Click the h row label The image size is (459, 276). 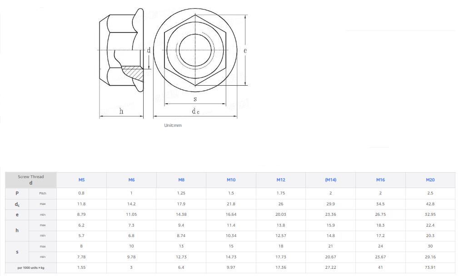point(16,230)
